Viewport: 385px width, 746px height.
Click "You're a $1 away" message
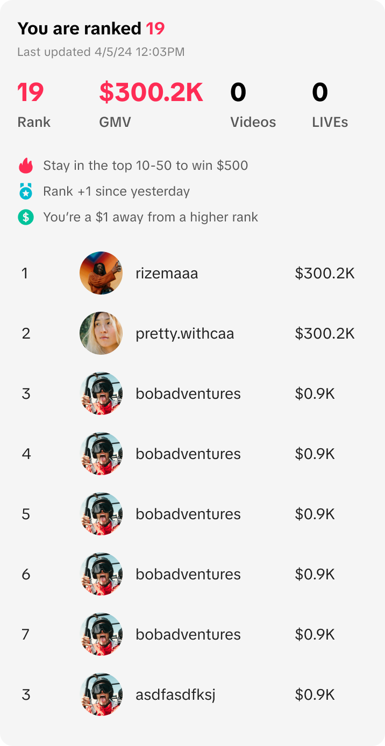(151, 217)
